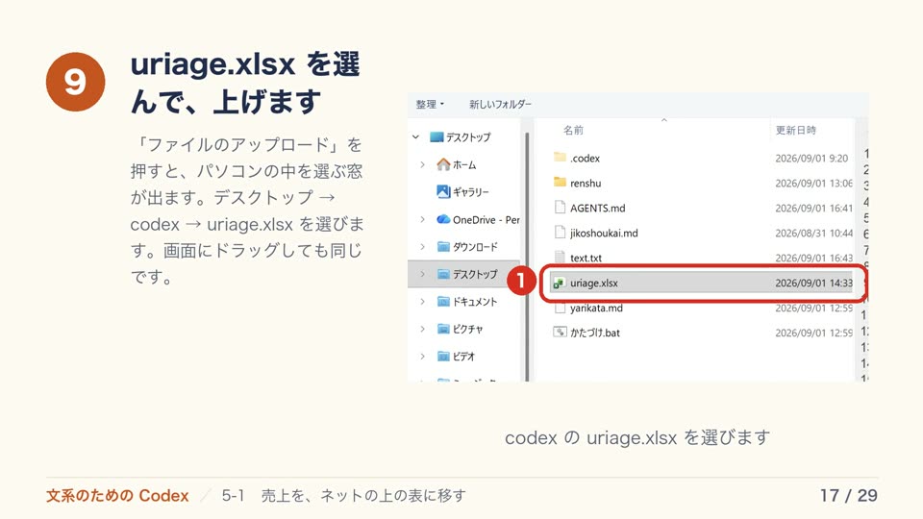The image size is (923, 519).
Task: Click the AGENTS.md file icon
Action: click(560, 208)
